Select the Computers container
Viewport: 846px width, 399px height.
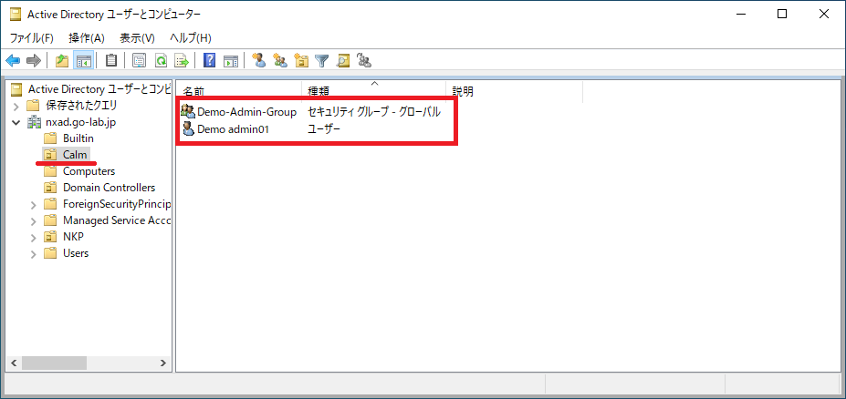pos(89,171)
